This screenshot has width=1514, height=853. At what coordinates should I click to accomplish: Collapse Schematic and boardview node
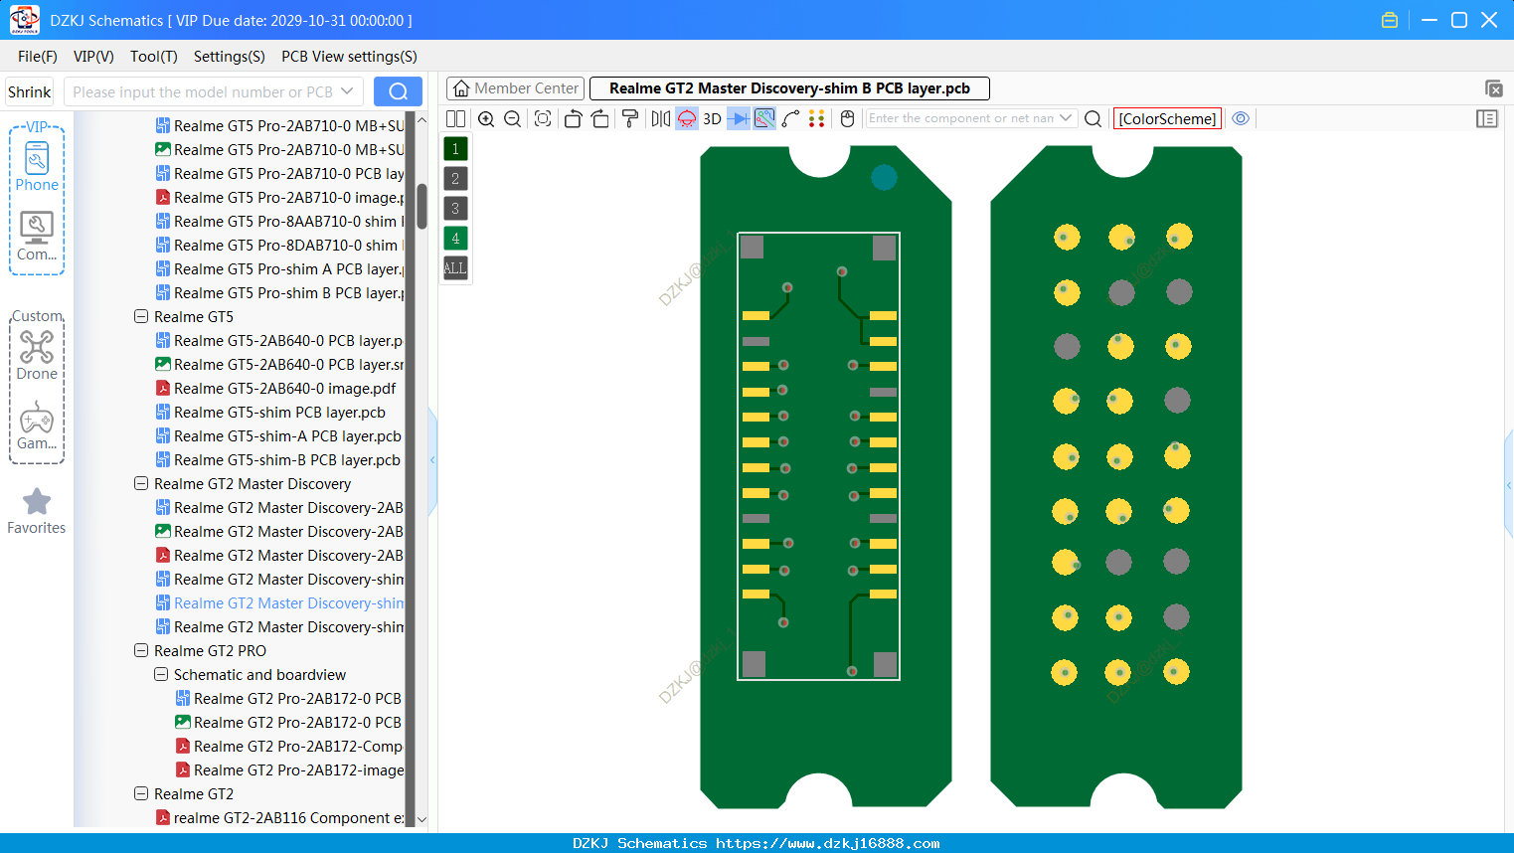click(161, 674)
